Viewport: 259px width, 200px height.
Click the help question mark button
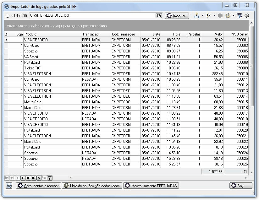pyautogui.click(x=9, y=186)
